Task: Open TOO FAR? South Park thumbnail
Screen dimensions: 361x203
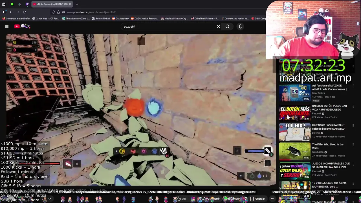Action: coord(295,132)
